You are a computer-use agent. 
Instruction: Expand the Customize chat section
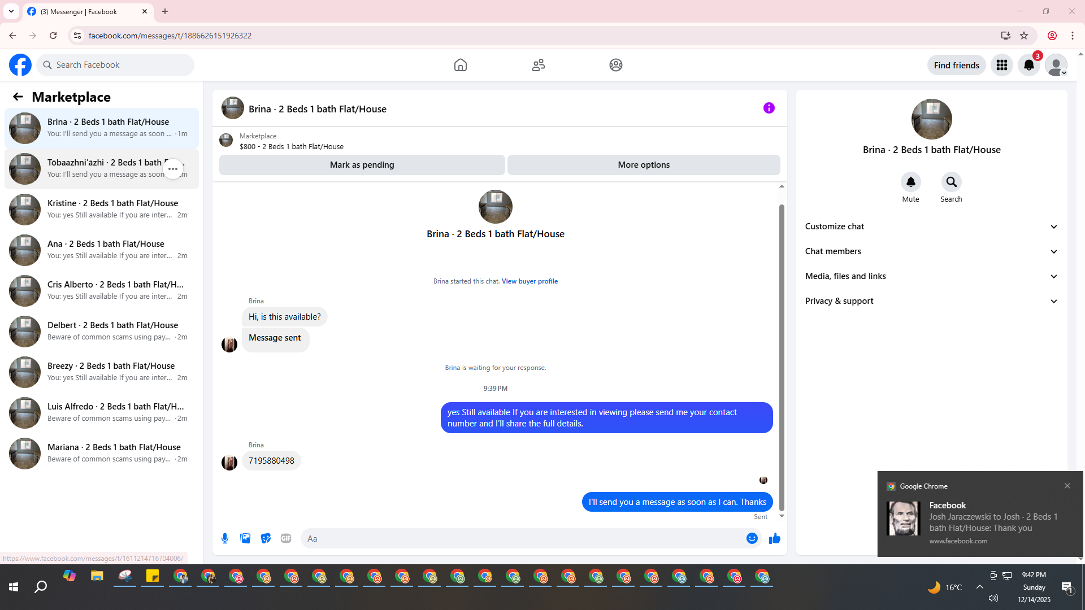pyautogui.click(x=931, y=226)
